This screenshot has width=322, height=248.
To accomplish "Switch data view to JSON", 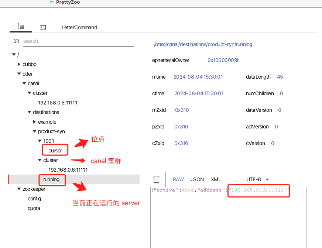I will click(197, 179).
